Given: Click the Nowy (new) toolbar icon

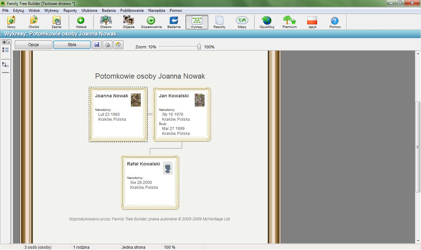Looking at the screenshot, I should tap(11, 22).
